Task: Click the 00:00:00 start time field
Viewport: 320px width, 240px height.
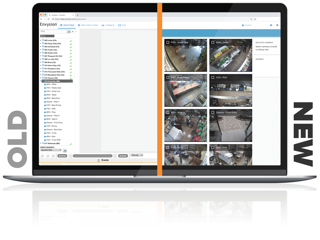Action: 62,156
